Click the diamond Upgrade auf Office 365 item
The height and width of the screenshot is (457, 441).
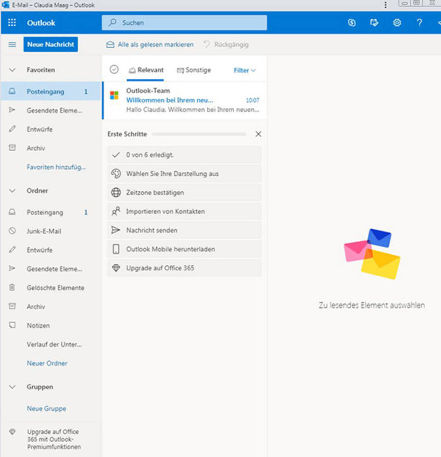(184, 268)
